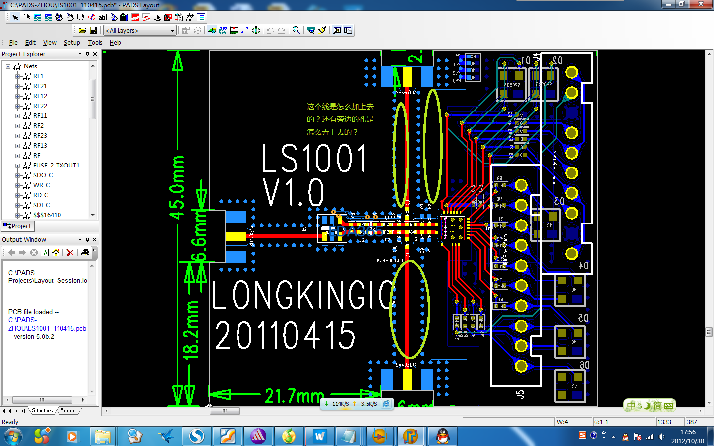This screenshot has width=714, height=446.
Task: Select the Project tab
Action: click(17, 226)
